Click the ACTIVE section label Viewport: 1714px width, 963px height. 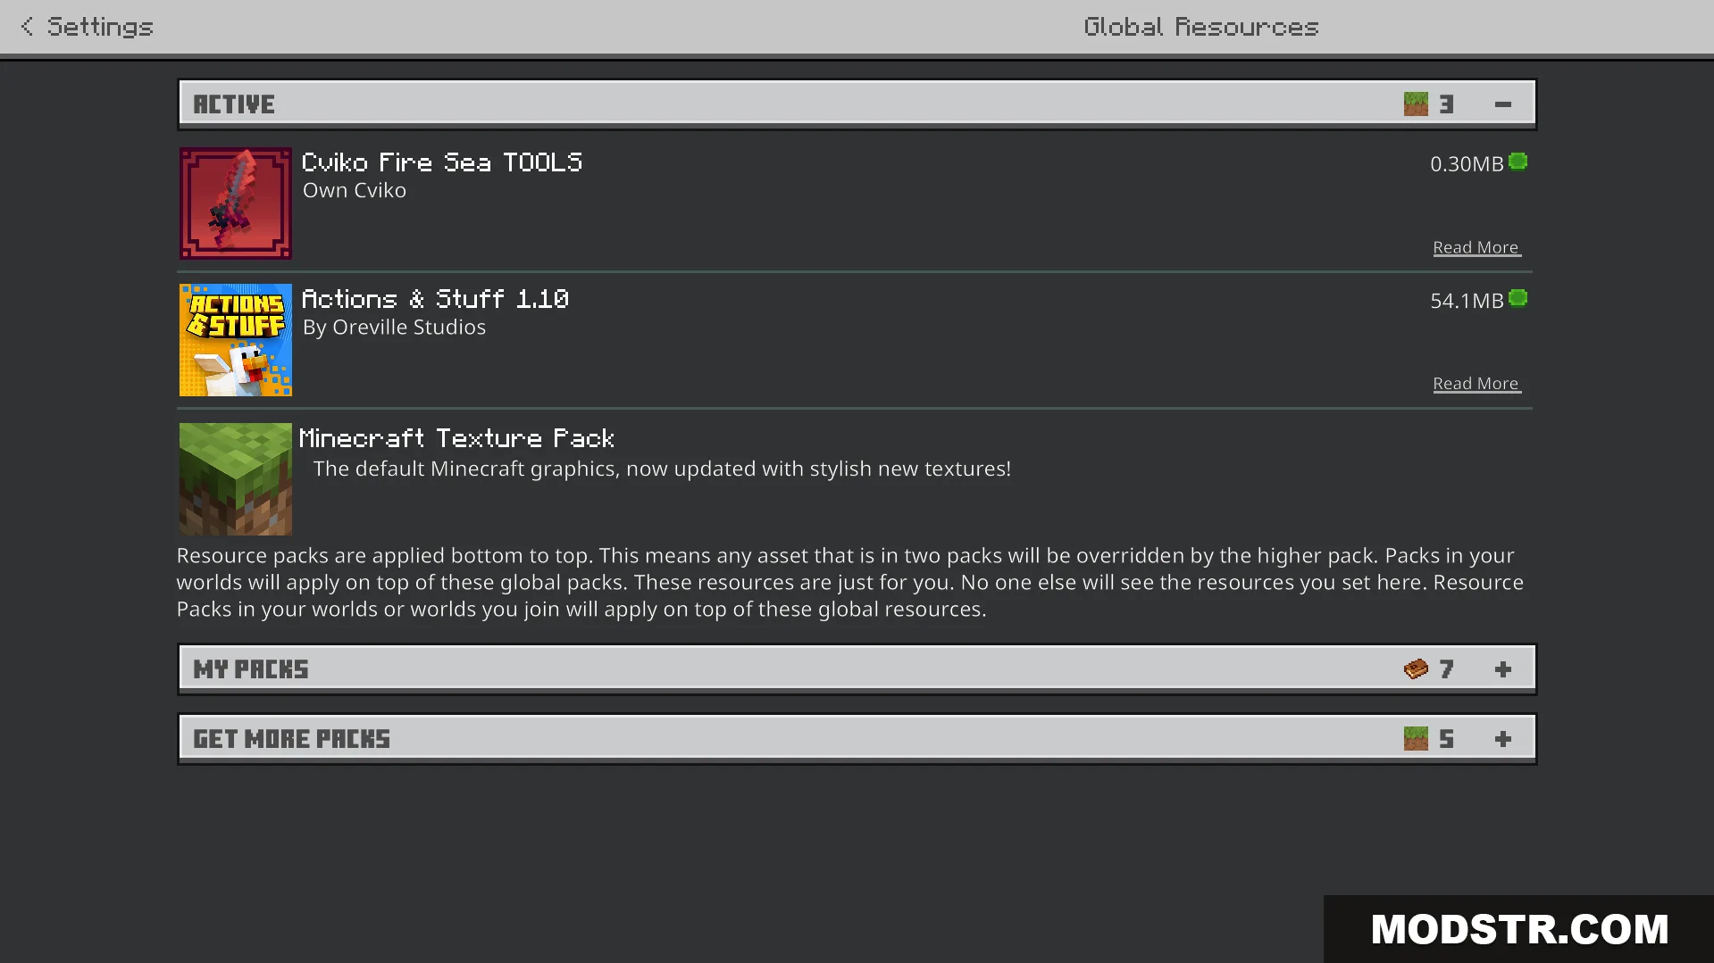(x=234, y=104)
